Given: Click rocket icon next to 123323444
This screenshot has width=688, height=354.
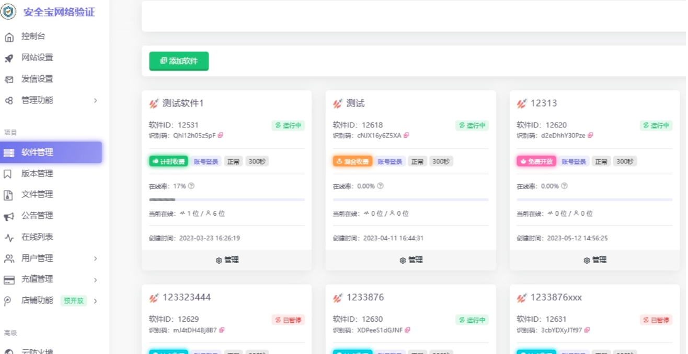Looking at the screenshot, I should click(154, 298).
